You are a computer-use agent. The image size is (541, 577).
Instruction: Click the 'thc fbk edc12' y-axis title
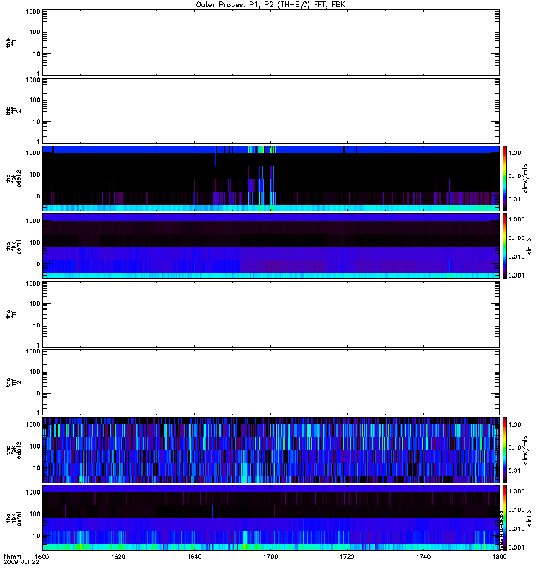14,449
